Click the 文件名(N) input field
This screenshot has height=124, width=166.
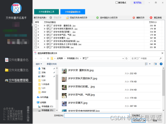point(97,116)
